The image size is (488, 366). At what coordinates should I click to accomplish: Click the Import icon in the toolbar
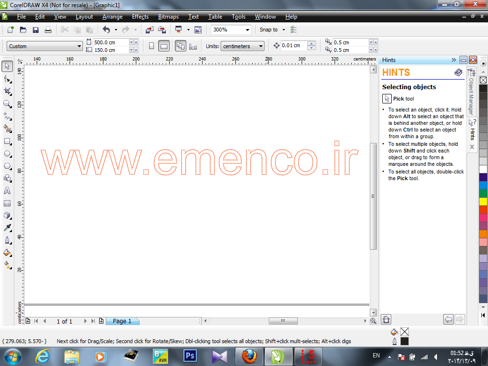(x=149, y=30)
